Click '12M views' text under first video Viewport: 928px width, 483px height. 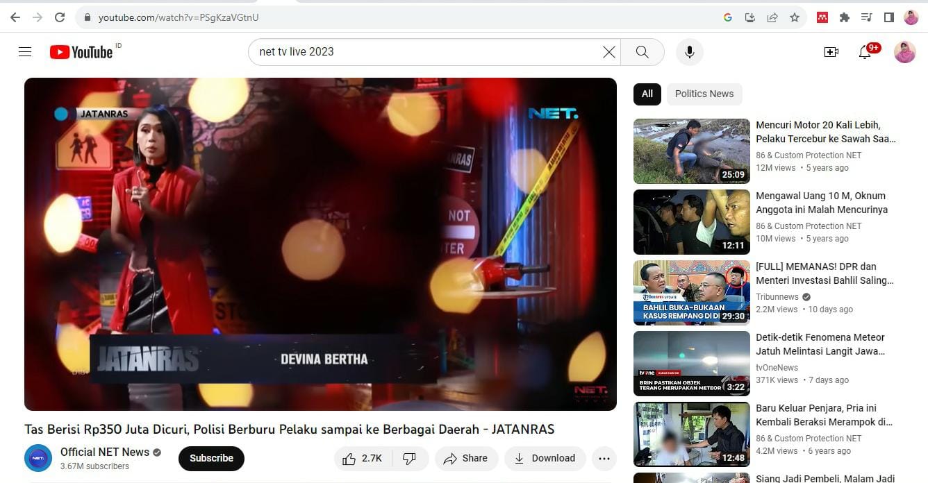[776, 168]
